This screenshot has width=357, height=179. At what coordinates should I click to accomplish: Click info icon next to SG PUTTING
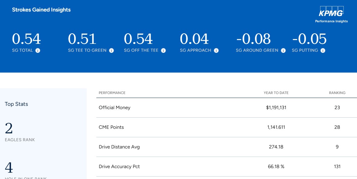pos(323,50)
